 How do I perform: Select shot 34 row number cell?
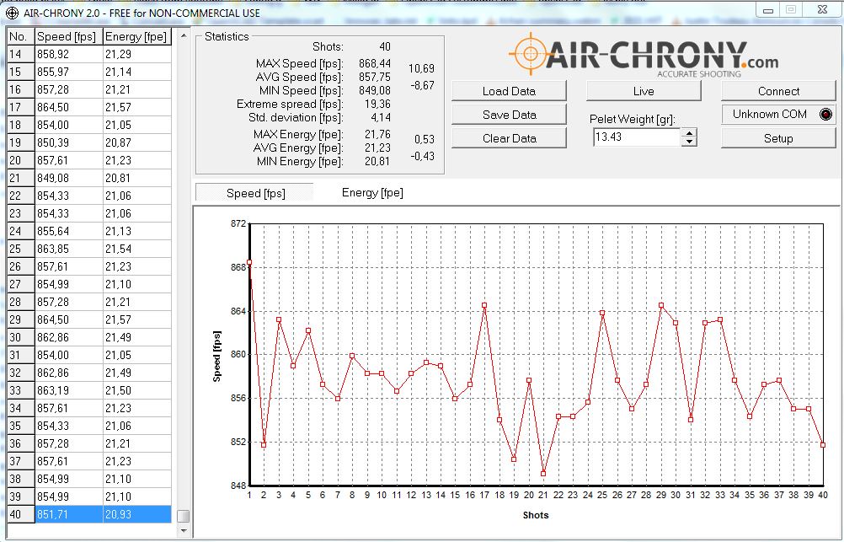point(20,408)
